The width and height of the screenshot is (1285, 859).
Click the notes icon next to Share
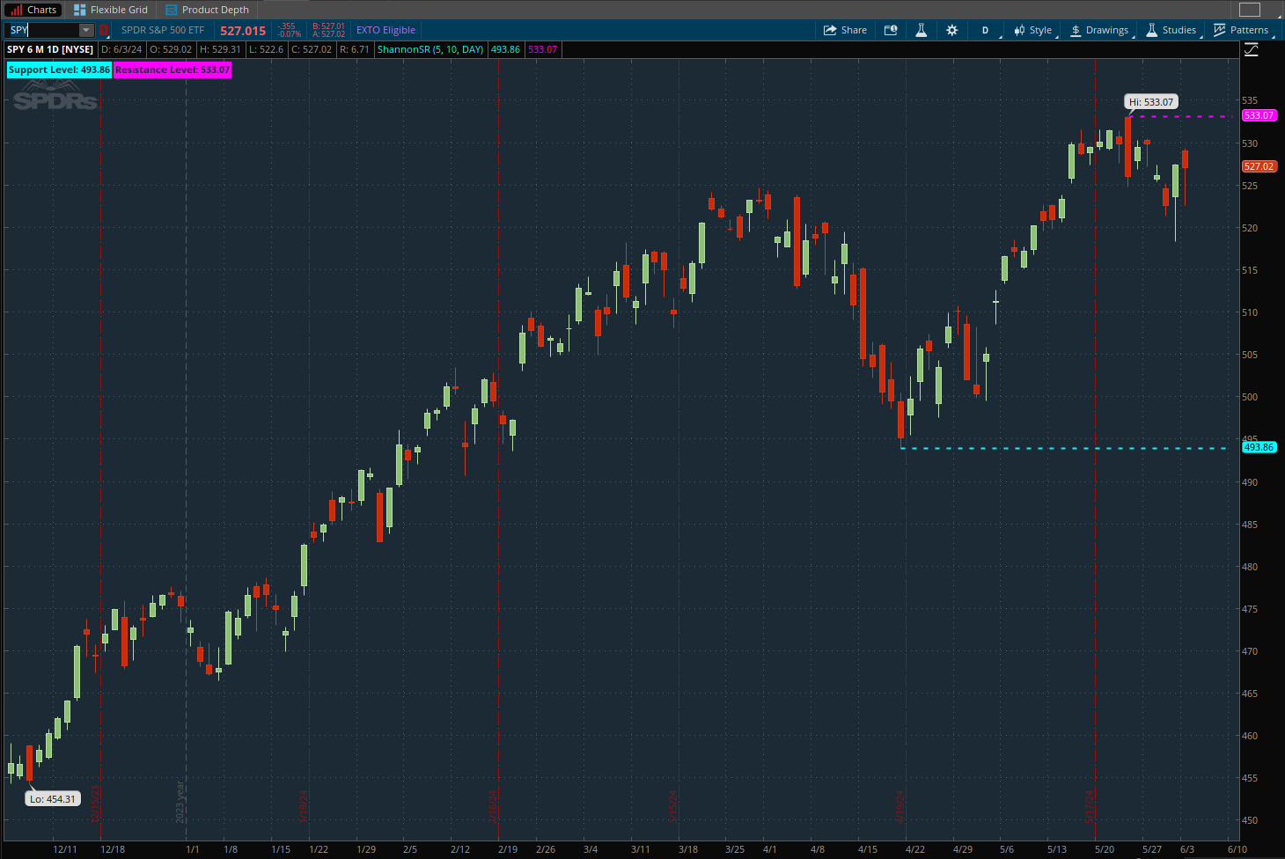(x=891, y=29)
